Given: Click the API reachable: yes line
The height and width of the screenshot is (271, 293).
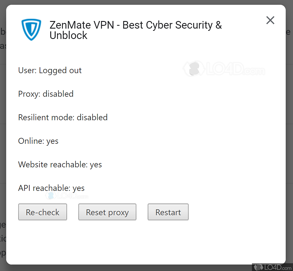Looking at the screenshot, I should [x=51, y=188].
